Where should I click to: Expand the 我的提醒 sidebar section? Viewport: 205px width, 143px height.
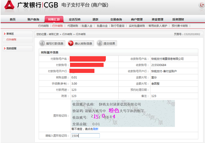(18, 48)
